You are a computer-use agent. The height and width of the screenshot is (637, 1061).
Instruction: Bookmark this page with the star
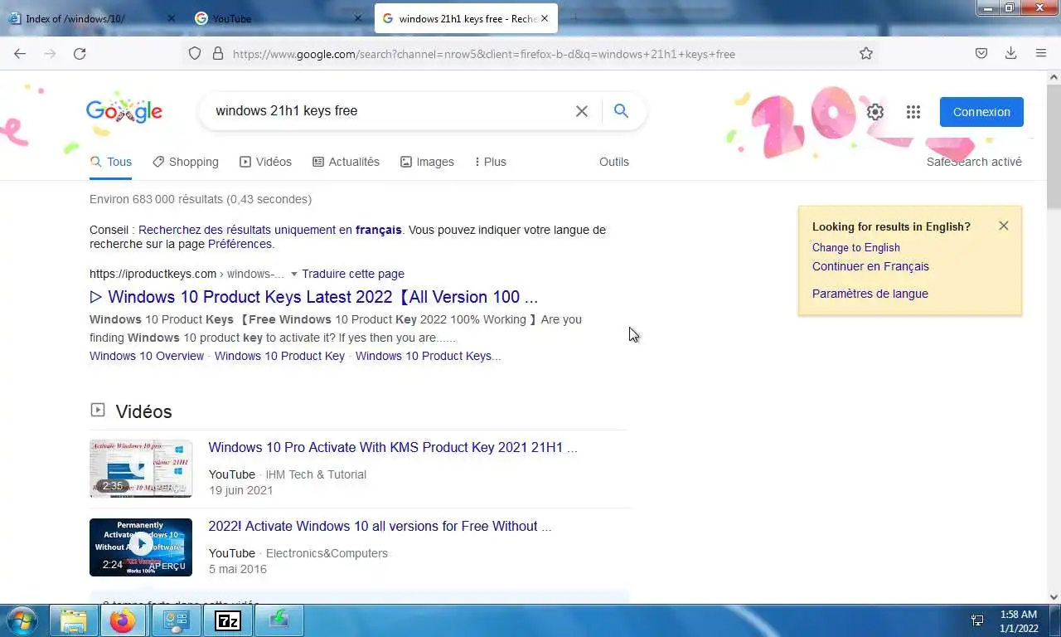tap(866, 53)
